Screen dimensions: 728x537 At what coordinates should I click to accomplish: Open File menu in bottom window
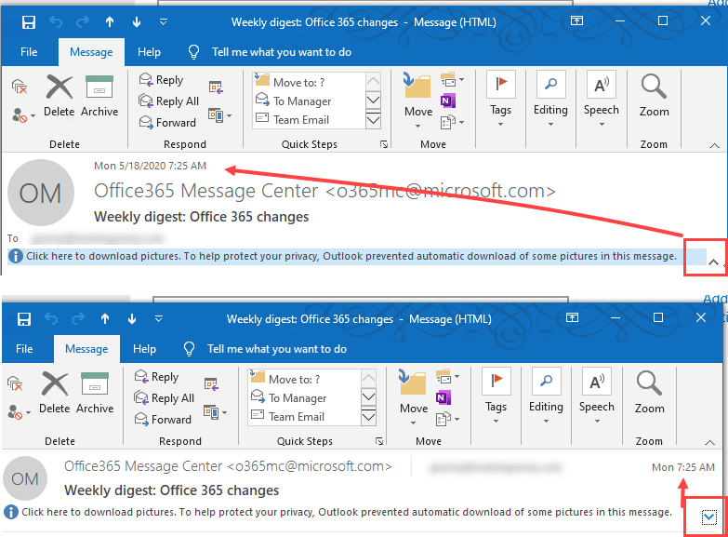click(24, 349)
